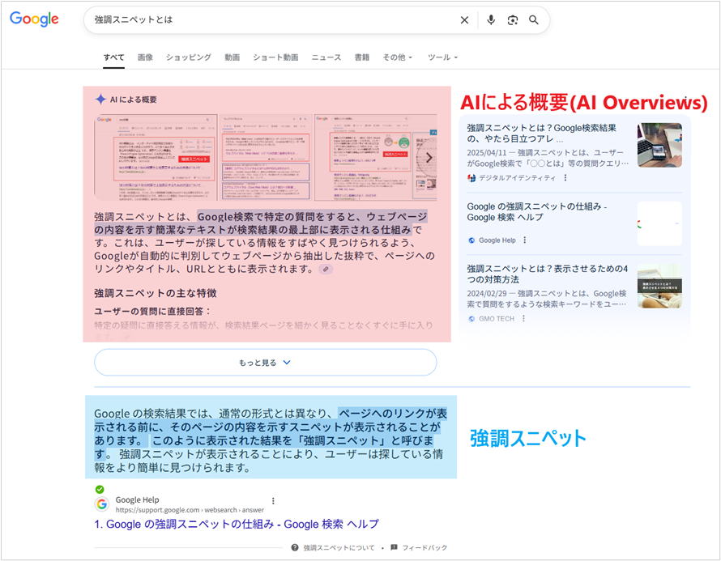Open second AI overview screenshot thumbnail

coord(267,158)
